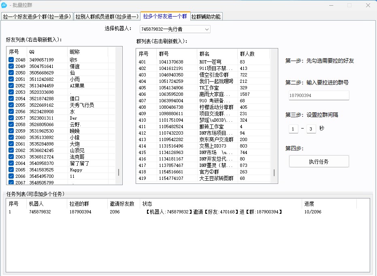Toggle checkbox for friend 小雨
Viewport: 377px width, 276px height.
(11, 79)
